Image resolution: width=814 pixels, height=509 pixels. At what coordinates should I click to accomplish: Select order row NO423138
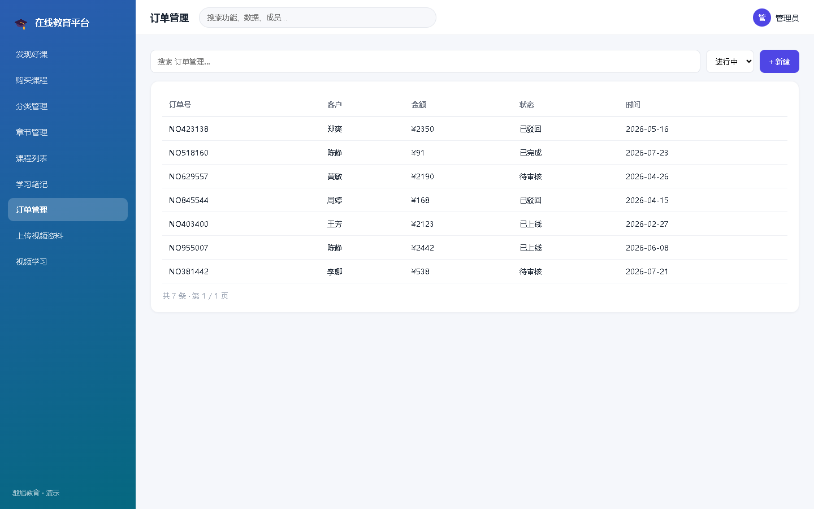click(x=475, y=129)
